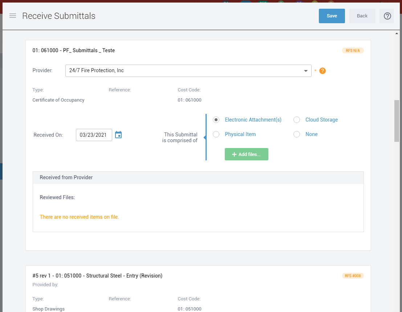Select Cloud Storage radio option
Image resolution: width=402 pixels, height=312 pixels.
click(297, 120)
